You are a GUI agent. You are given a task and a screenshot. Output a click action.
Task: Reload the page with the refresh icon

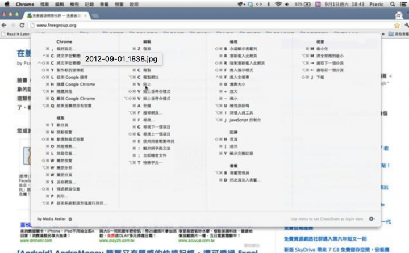coord(22,26)
